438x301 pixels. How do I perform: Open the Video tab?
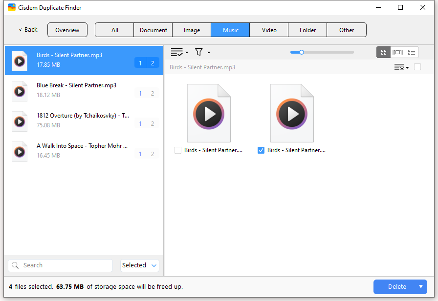(269, 30)
